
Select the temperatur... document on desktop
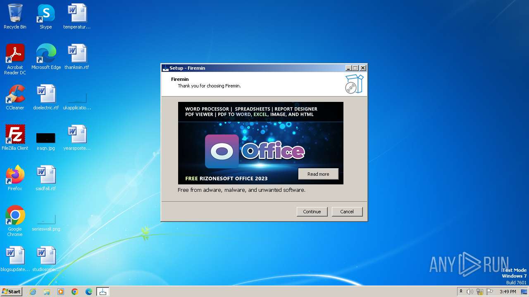(77, 16)
